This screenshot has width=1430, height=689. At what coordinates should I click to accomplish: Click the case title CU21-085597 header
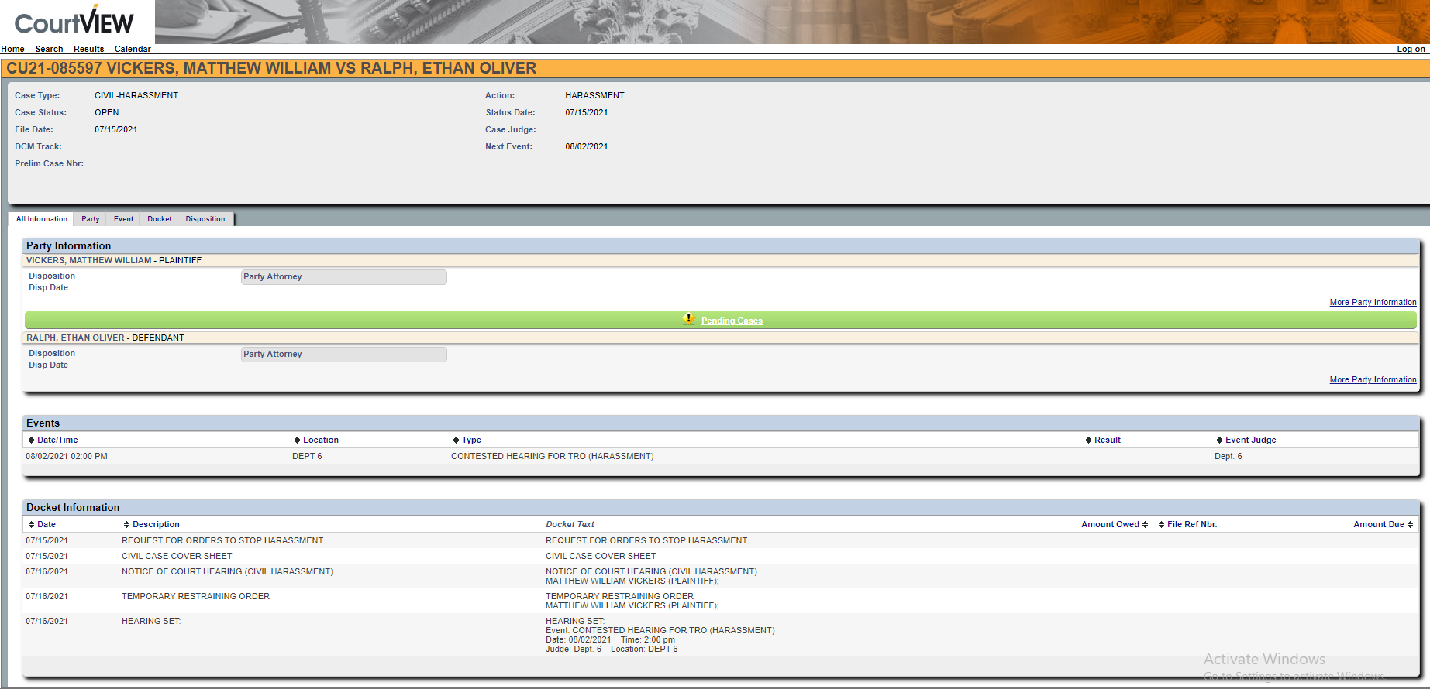click(271, 68)
